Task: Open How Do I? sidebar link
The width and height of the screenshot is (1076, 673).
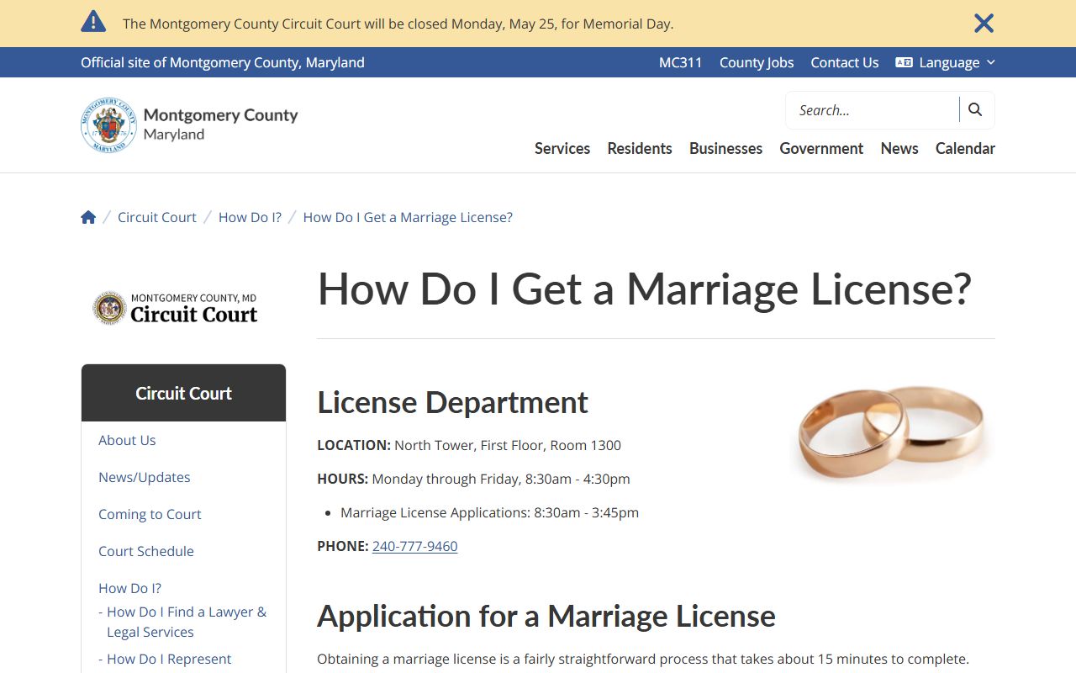Action: coord(129,588)
